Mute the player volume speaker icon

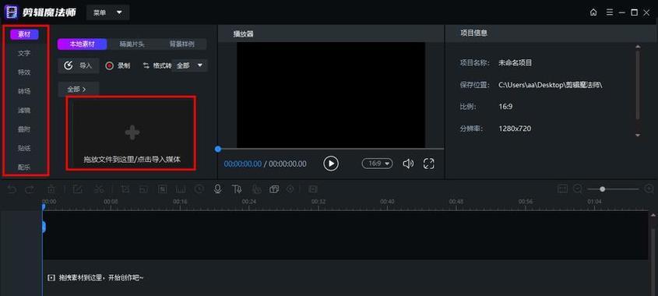pyautogui.click(x=408, y=164)
